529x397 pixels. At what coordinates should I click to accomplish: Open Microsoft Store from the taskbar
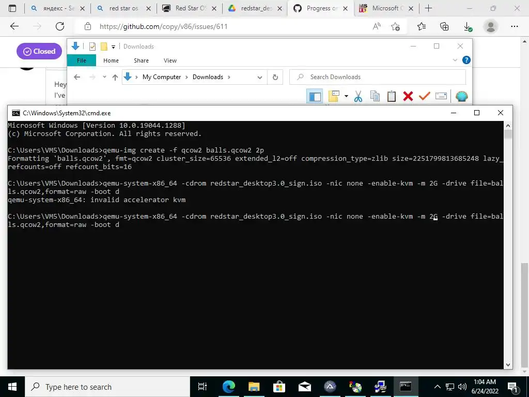point(279,387)
